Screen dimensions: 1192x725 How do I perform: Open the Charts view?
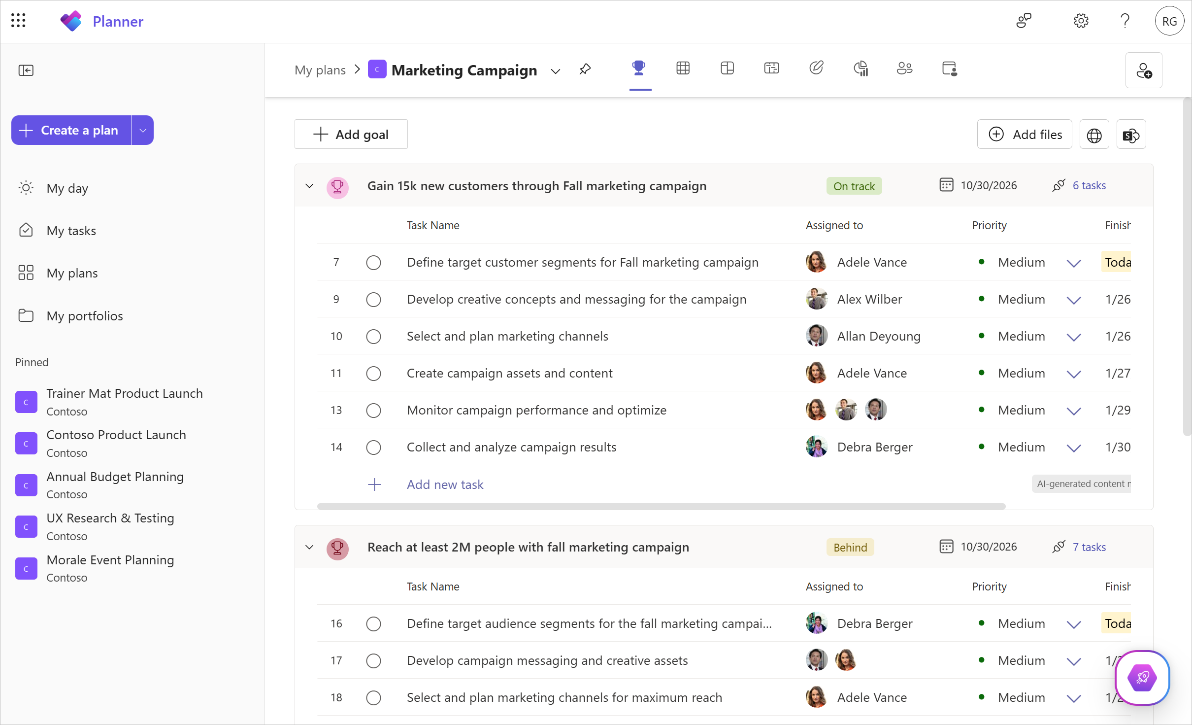click(x=861, y=68)
